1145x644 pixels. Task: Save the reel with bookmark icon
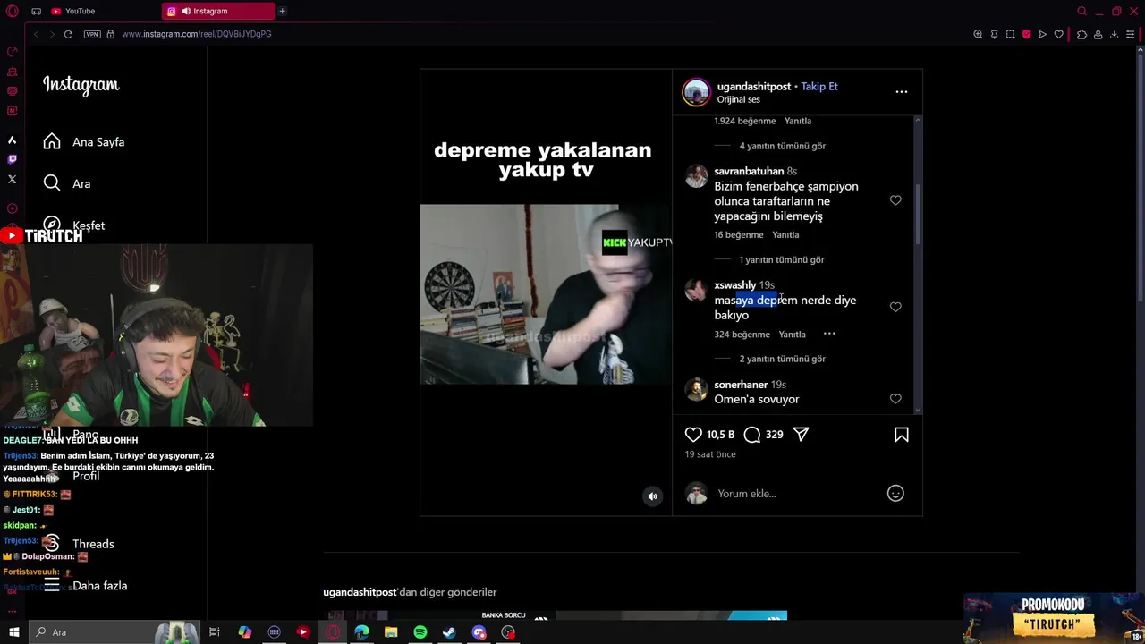(x=902, y=435)
